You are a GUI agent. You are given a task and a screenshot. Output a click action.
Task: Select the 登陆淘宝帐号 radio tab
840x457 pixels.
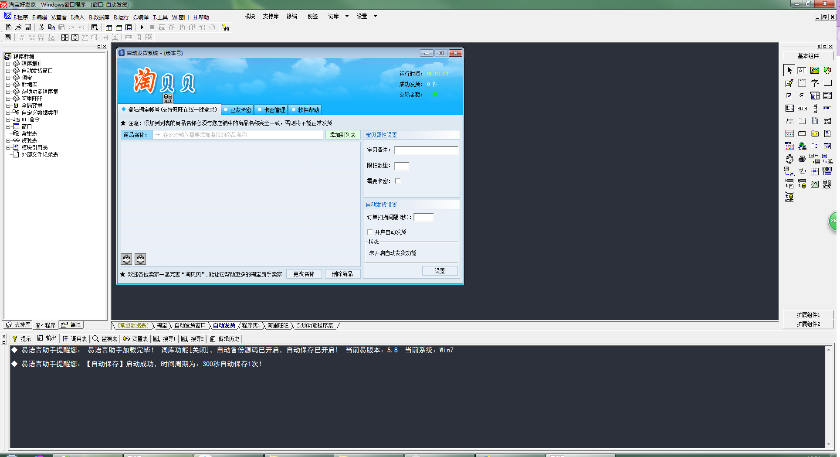(169, 109)
